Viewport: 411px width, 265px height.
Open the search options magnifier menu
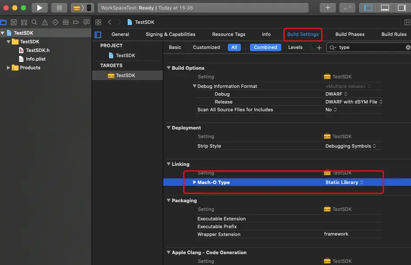tap(332, 47)
